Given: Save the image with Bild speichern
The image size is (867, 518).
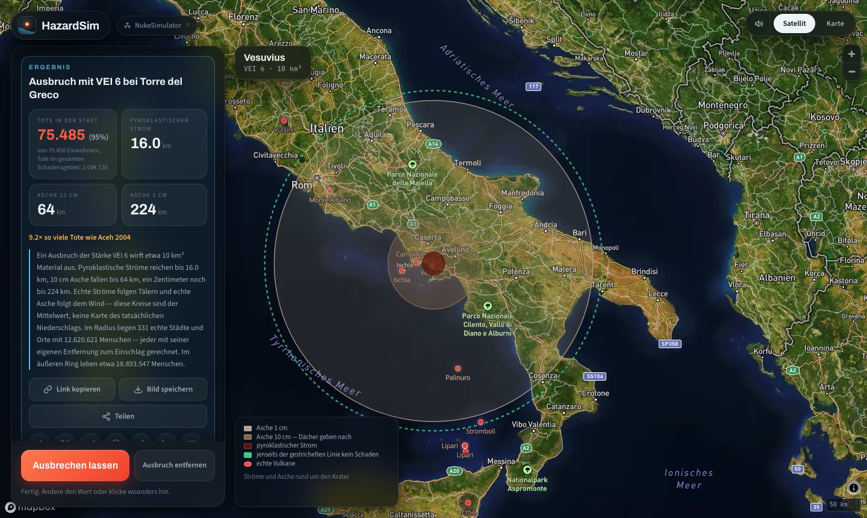Looking at the screenshot, I should [x=163, y=389].
